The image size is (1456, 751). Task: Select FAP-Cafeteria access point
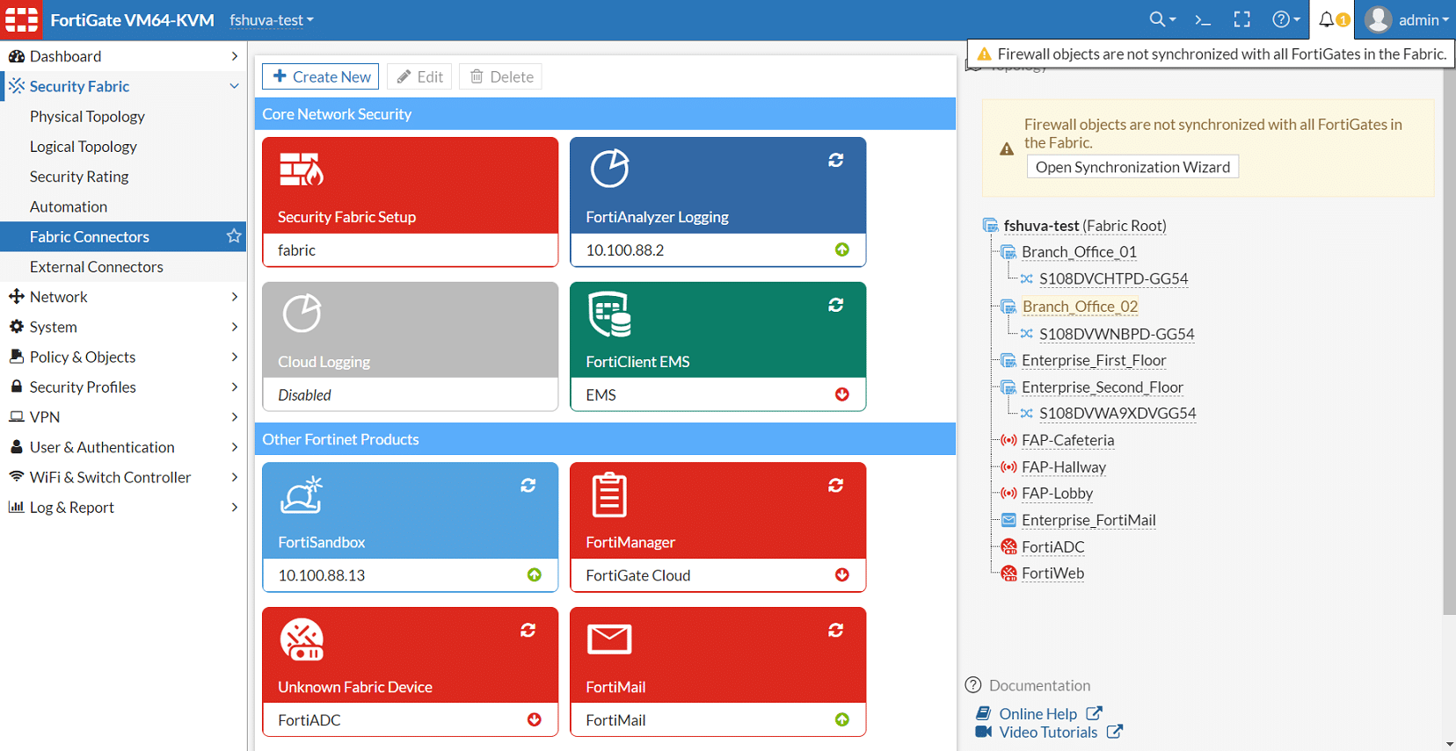pyautogui.click(x=1067, y=440)
